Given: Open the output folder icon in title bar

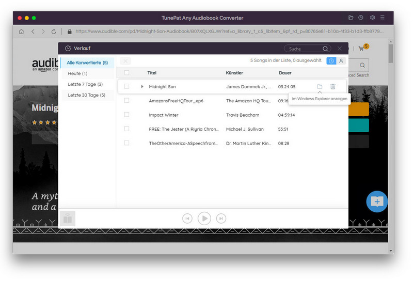Looking at the screenshot, I should (x=351, y=18).
